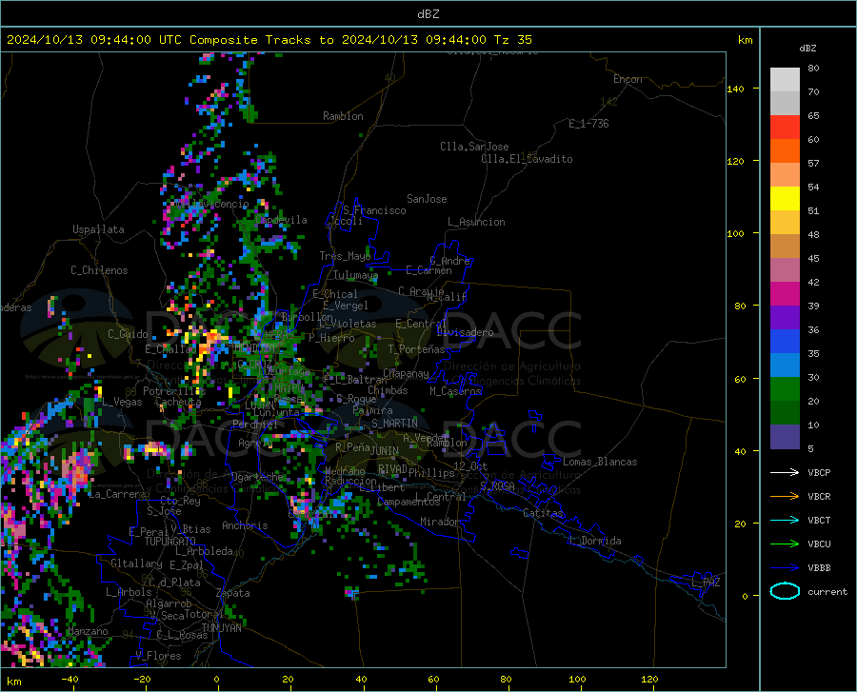The height and width of the screenshot is (692, 857).
Task: Click the white VBCP arrow legend icon
Action: pyautogui.click(x=785, y=472)
